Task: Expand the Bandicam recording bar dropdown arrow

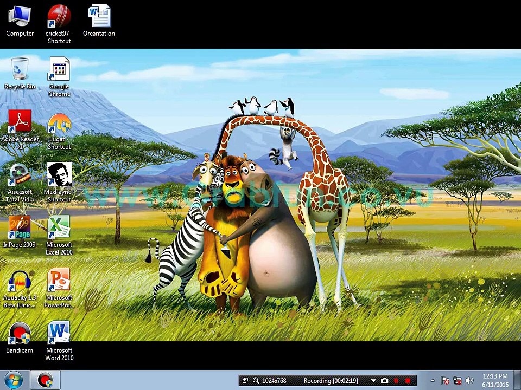Action: (x=373, y=381)
